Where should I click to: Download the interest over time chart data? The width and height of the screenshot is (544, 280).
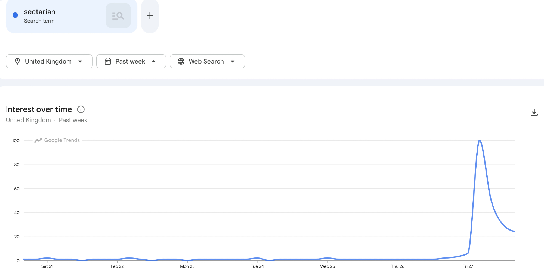click(x=534, y=112)
